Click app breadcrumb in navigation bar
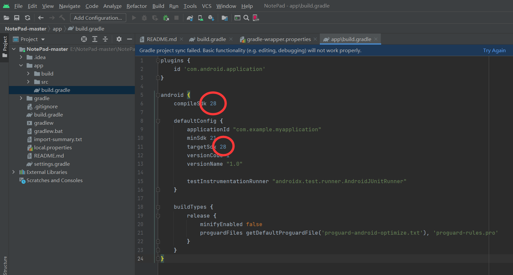Screen dimensions: 513x275 pyautogui.click(x=57, y=29)
